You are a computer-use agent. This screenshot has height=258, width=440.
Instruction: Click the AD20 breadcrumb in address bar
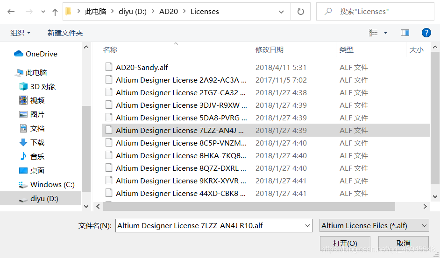tap(169, 12)
